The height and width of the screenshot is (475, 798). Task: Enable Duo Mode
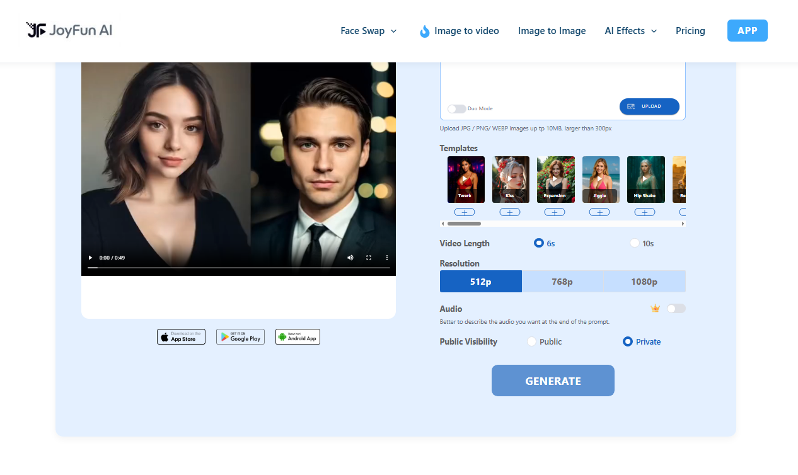pos(456,108)
